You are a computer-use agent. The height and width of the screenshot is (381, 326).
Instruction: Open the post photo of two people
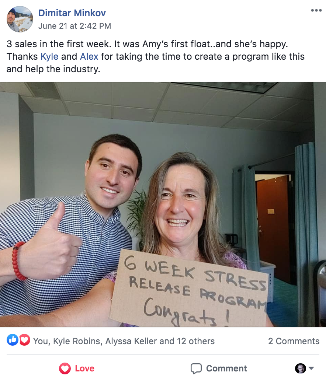(x=163, y=205)
